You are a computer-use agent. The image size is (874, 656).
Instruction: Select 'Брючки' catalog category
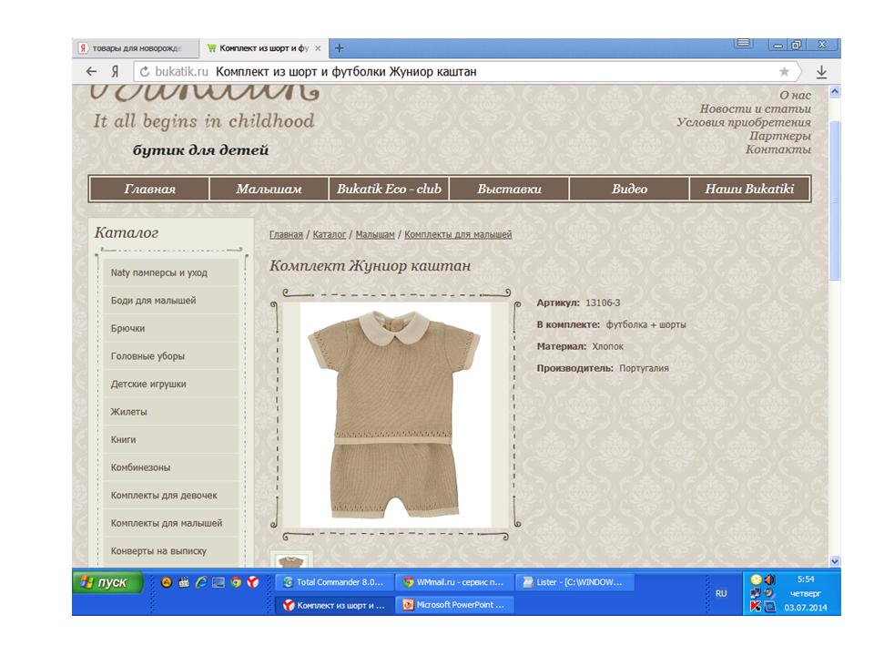coord(170,328)
